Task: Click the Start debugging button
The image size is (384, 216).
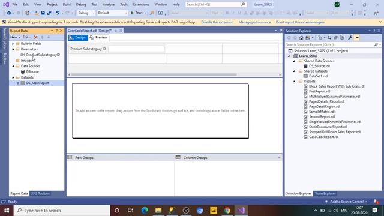Action: 137,13
